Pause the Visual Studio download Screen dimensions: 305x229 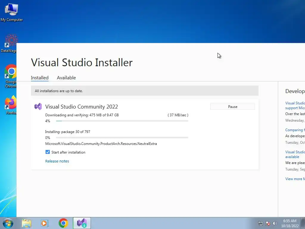[233, 106]
